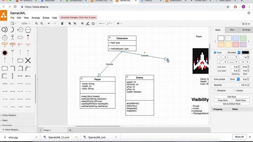This screenshot has height=142, width=253.
Task: Show next color swatch page
Action: (249, 41)
